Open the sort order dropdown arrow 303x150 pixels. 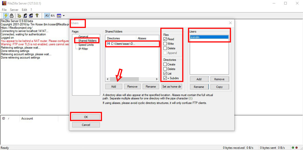coord(64,16)
